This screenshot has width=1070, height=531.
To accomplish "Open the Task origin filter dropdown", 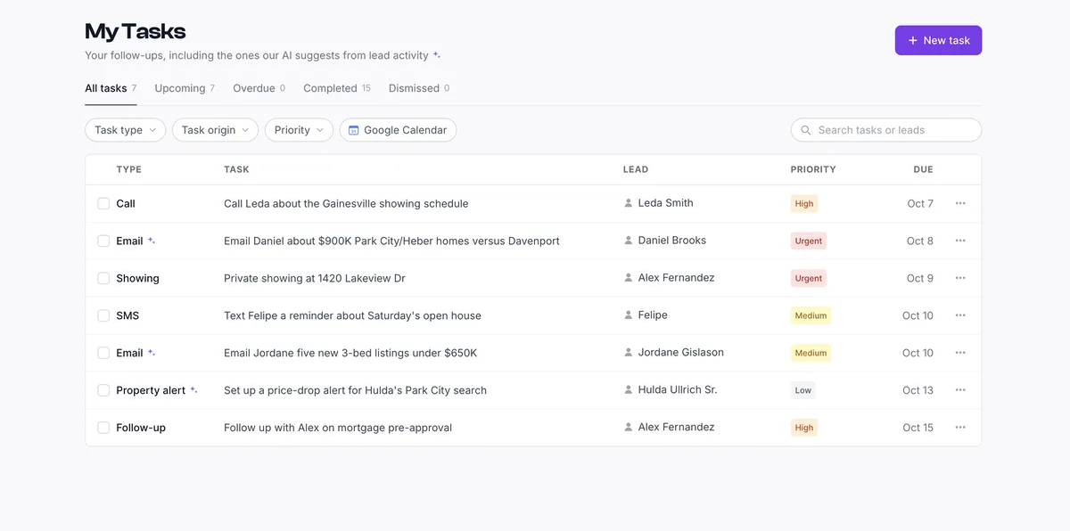I will coord(215,130).
